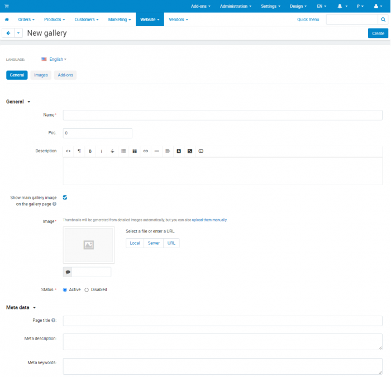The width and height of the screenshot is (391, 377).
Task: Open the Website menu
Action: click(x=150, y=20)
